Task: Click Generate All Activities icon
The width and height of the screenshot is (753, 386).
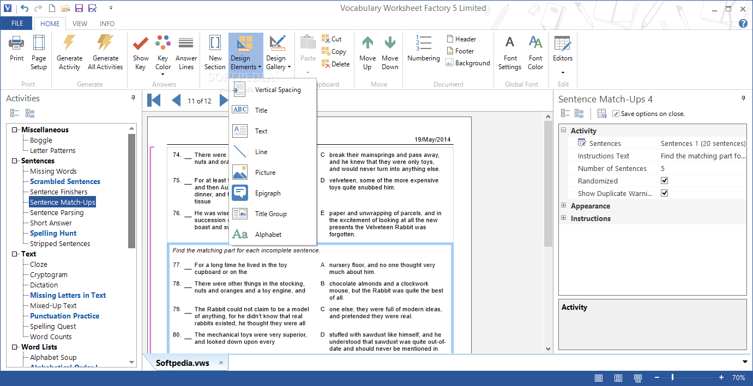Action: (x=105, y=42)
